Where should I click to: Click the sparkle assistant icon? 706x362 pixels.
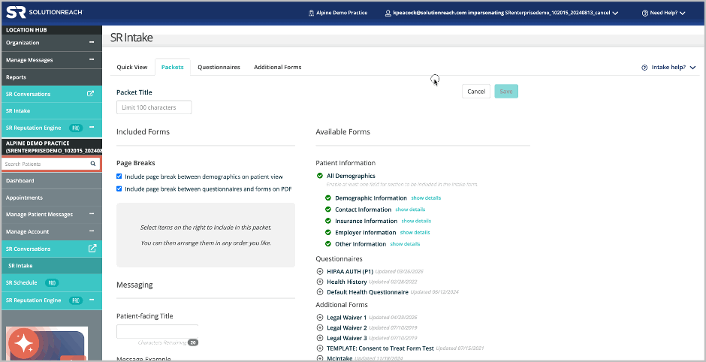pyautogui.click(x=23, y=343)
